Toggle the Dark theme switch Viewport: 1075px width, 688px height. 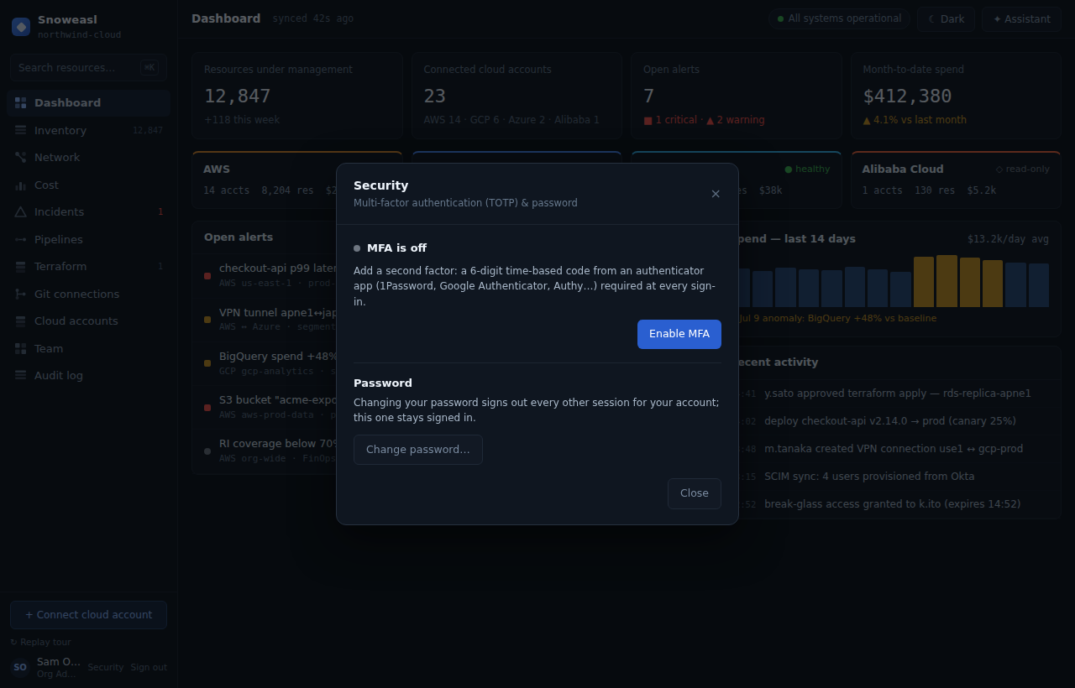[946, 18]
